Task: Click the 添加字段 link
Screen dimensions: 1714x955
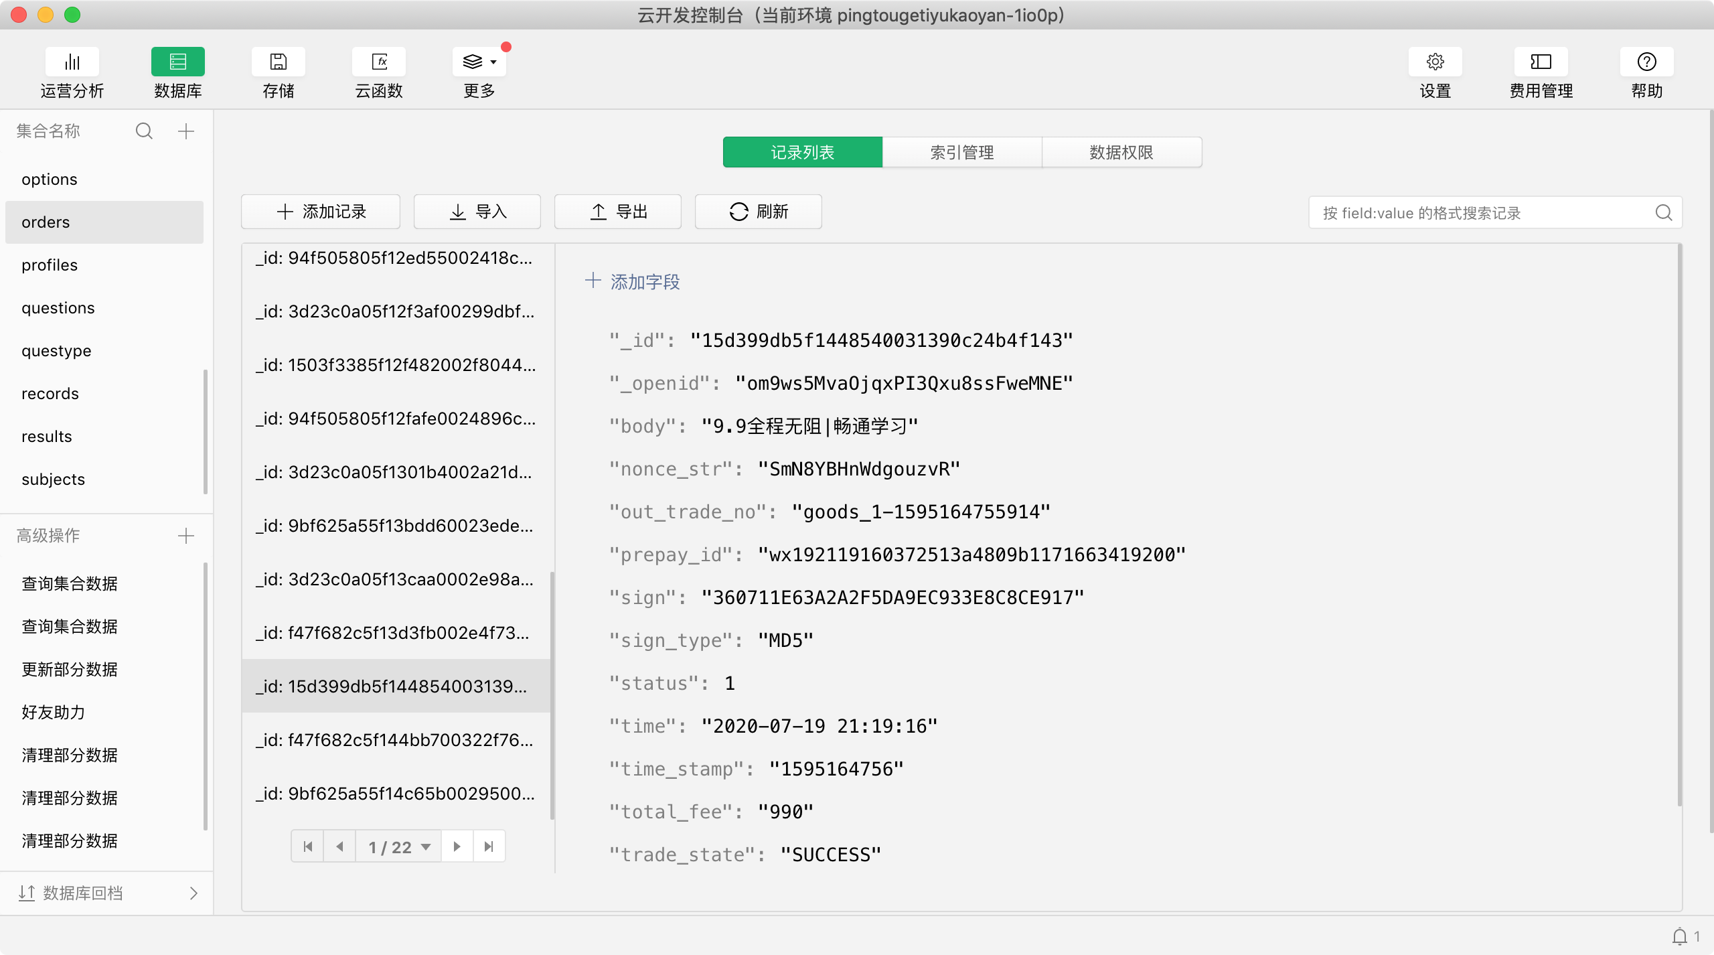Action: point(633,282)
